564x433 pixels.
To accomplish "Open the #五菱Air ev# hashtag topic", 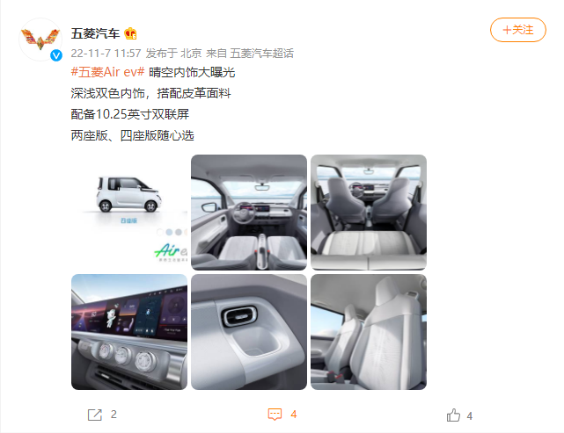I will coord(108,72).
